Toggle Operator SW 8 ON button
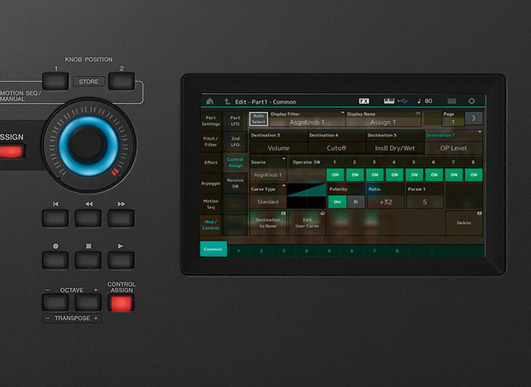531x387 pixels. [475, 175]
